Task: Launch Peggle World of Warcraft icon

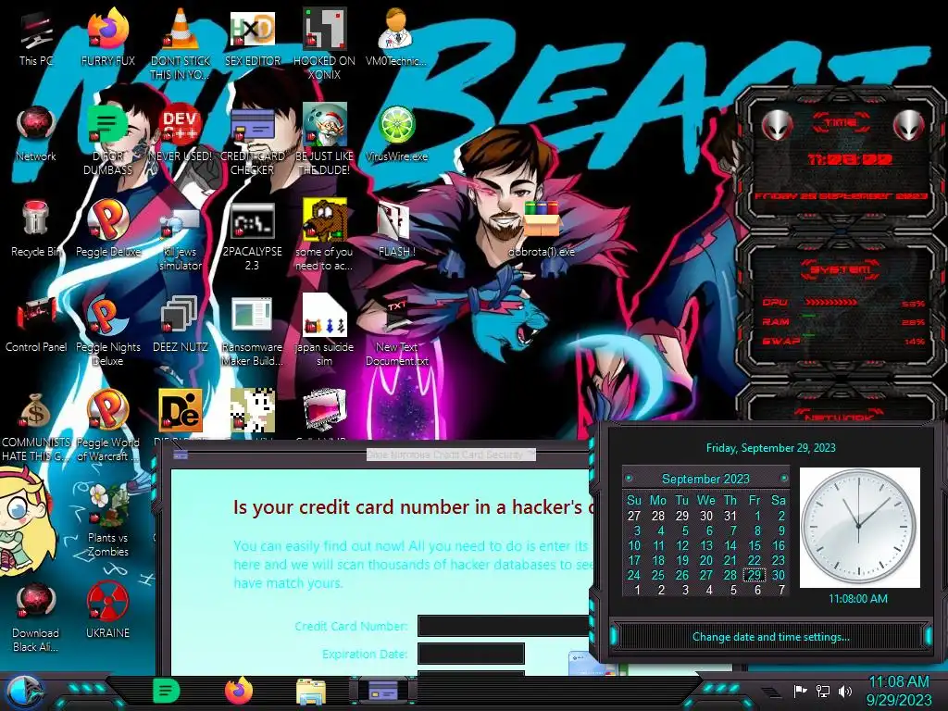Action: [x=107, y=427]
